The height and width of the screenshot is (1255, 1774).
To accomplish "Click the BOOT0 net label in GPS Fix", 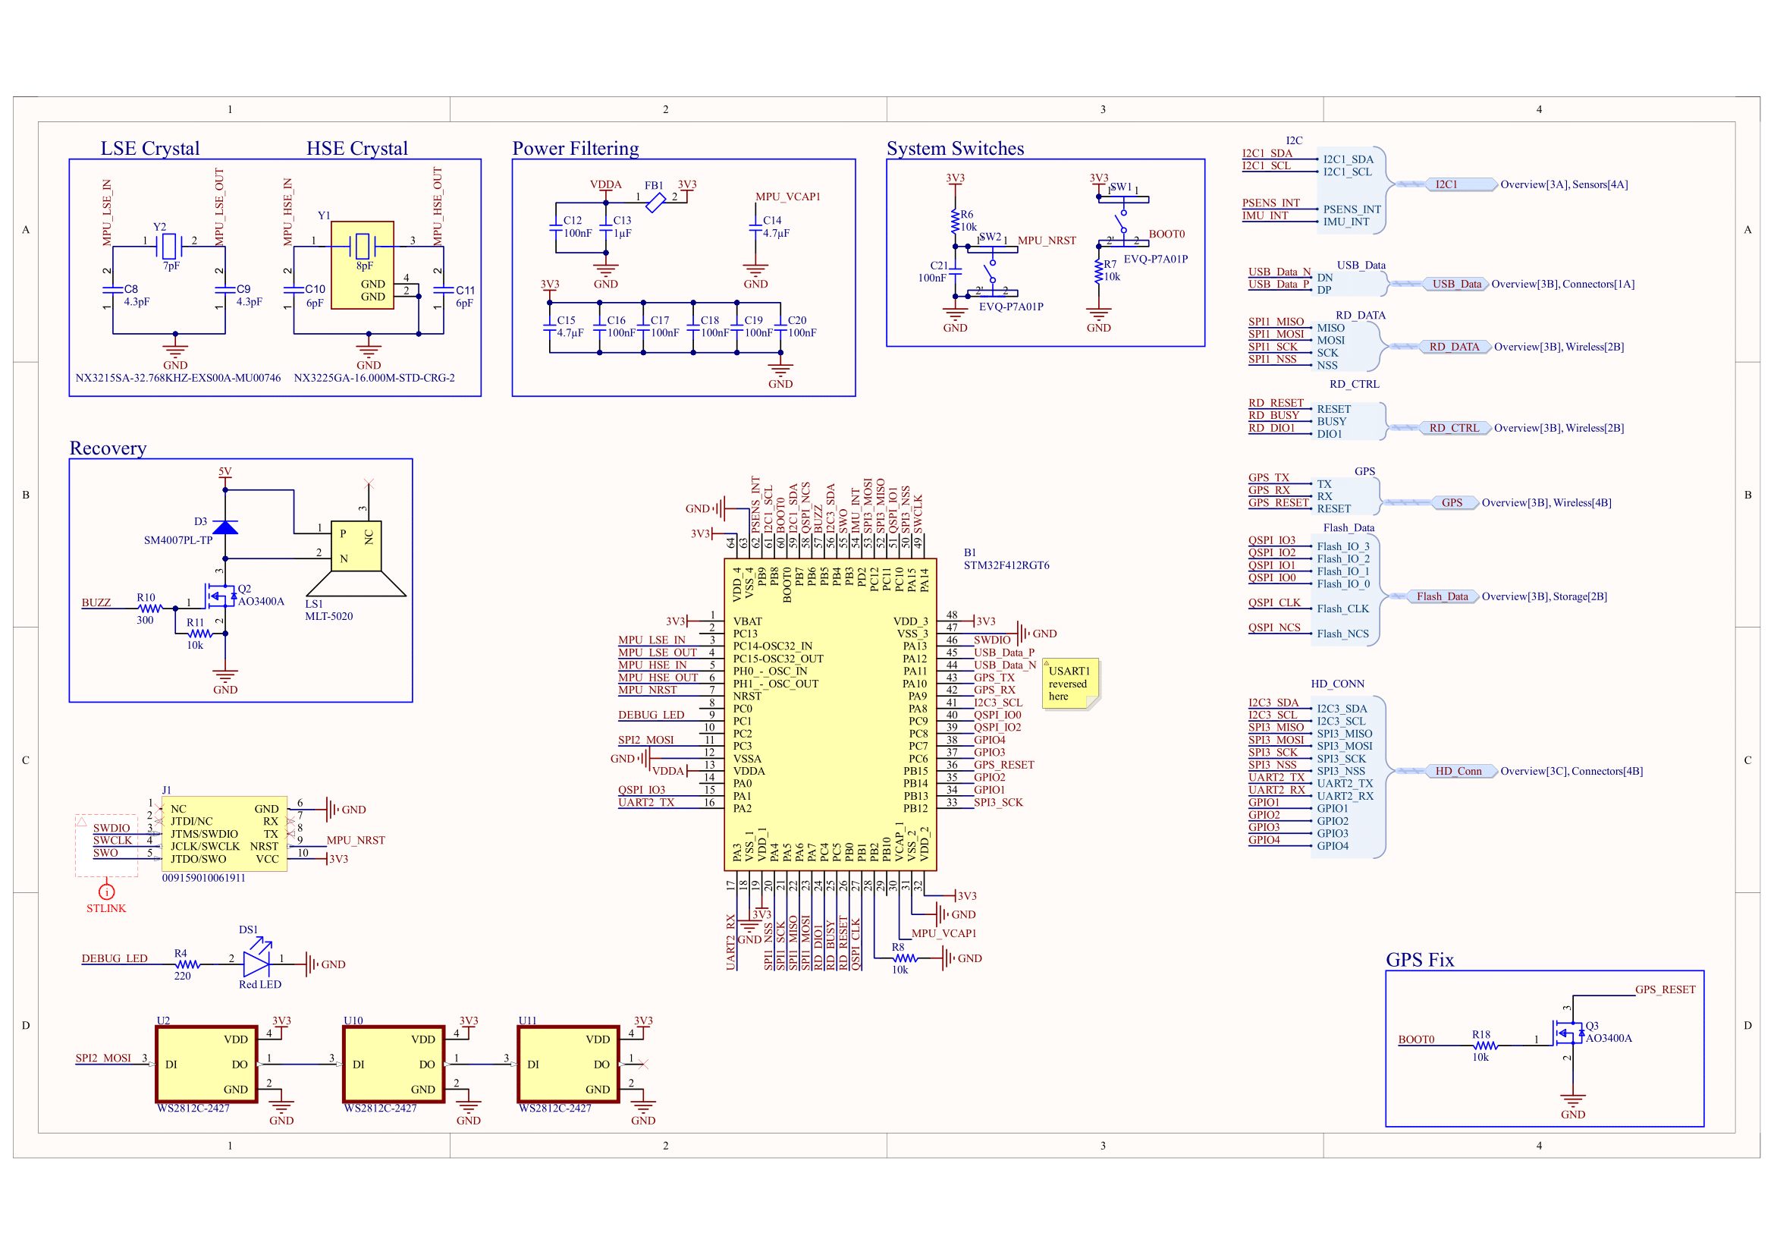I will coord(1415,1040).
